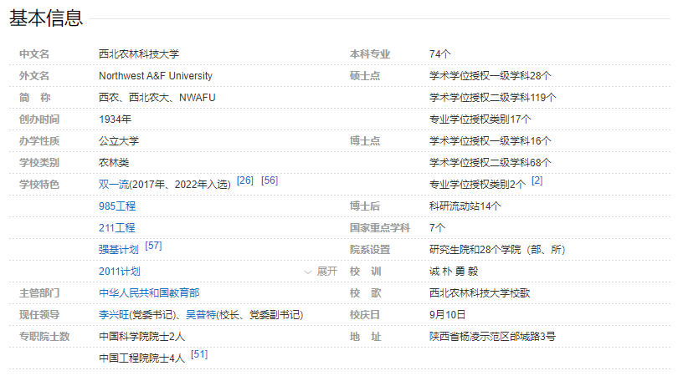The image size is (678, 376).
Task: Click the 基本信息 section heading
Action: pos(46,18)
